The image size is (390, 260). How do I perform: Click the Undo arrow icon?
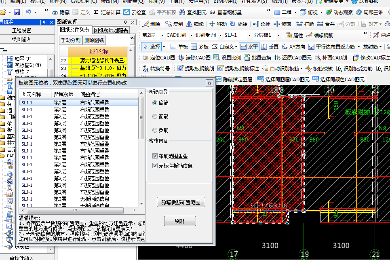pos(29,12)
